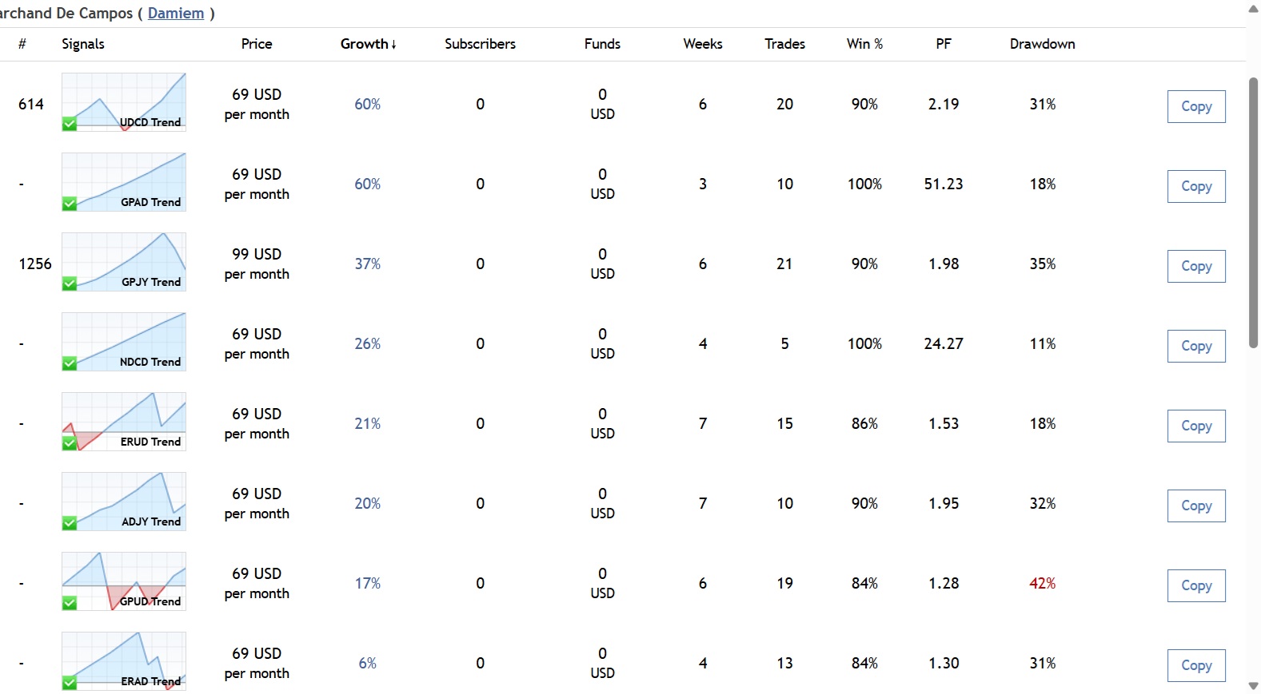Sort by the Win % column header

[864, 44]
